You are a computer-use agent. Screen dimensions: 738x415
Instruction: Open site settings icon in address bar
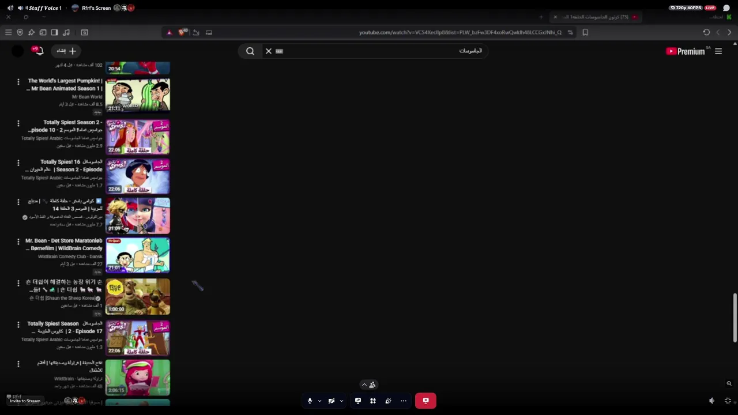coord(570,32)
